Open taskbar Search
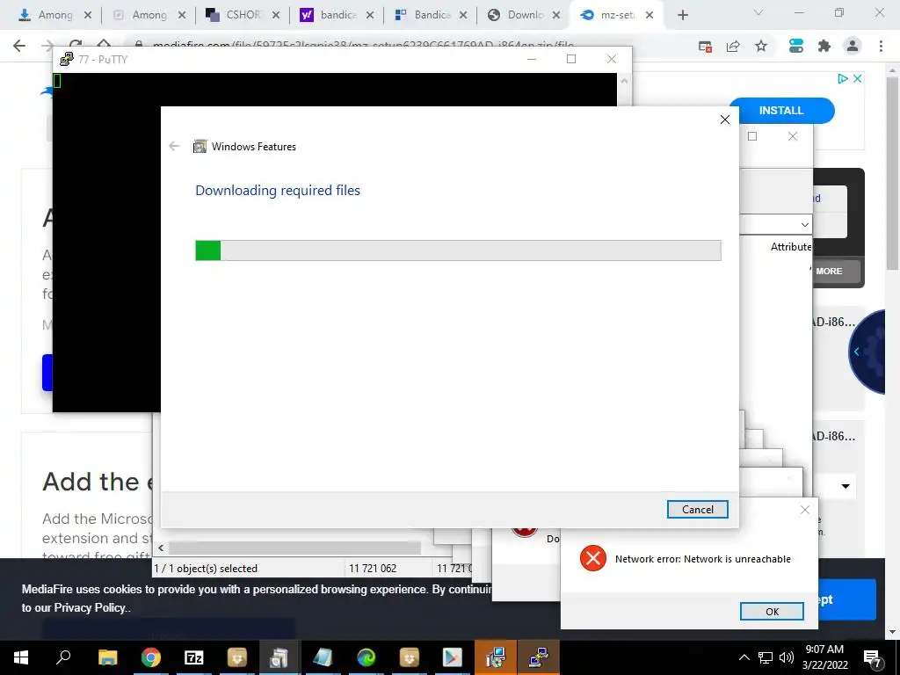This screenshot has width=900, height=675. point(63,657)
